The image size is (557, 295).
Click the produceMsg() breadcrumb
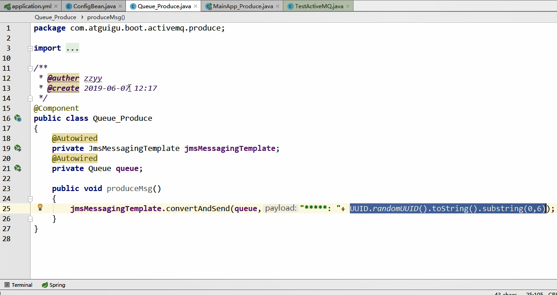[106, 17]
